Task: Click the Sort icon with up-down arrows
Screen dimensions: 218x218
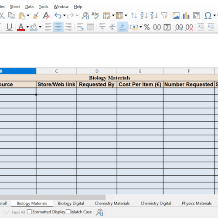Action: (x=134, y=15)
